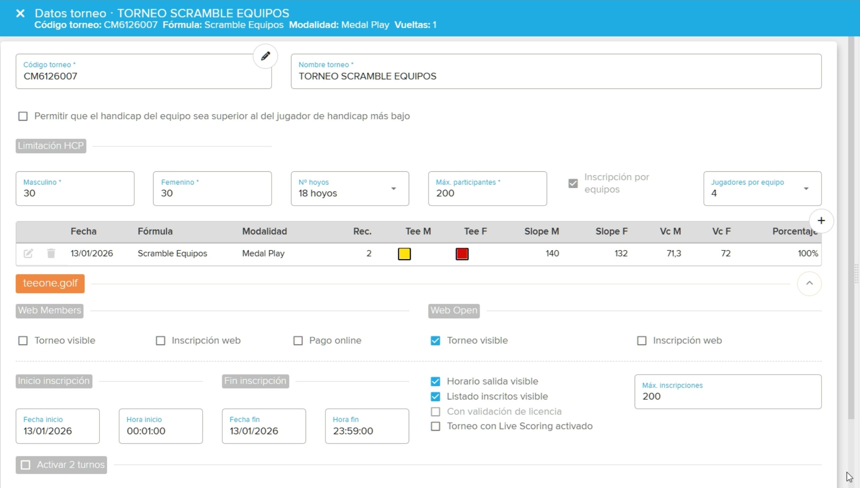Click the plus icon to add a round

821,221
